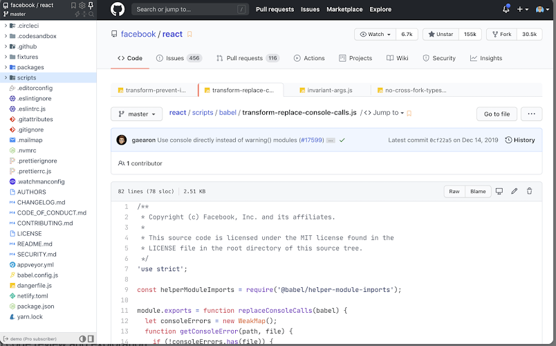The width and height of the screenshot is (556, 346).
Task: Open Octotree bookmarks in sidebar header
Action: (x=73, y=6)
